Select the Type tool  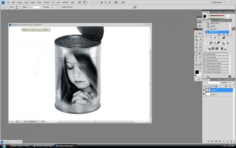[x=200, y=57]
